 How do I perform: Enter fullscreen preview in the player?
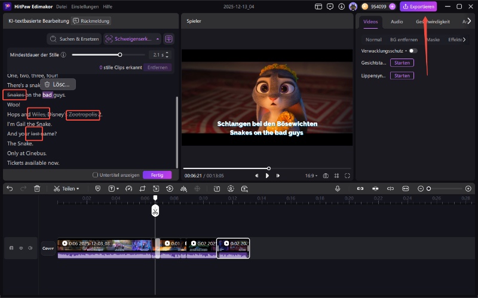point(348,176)
